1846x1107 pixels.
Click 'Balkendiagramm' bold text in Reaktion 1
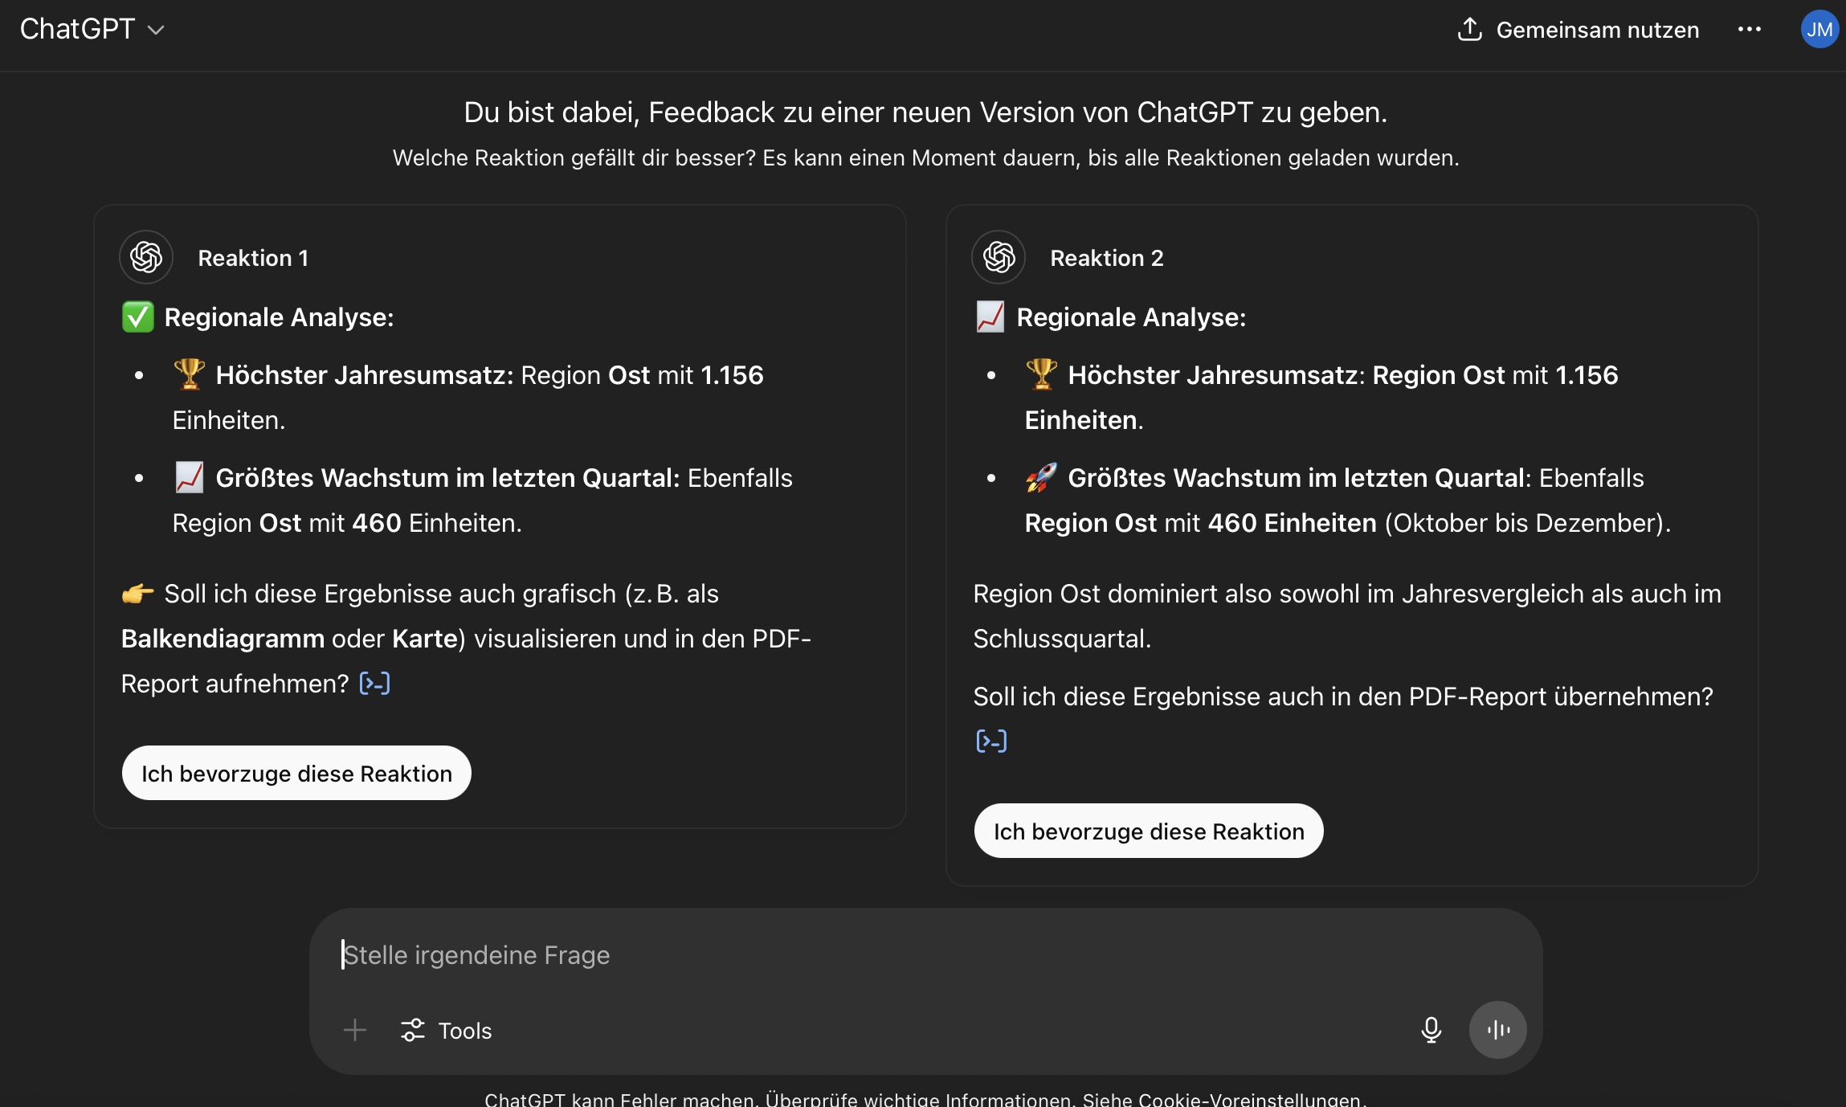(223, 639)
